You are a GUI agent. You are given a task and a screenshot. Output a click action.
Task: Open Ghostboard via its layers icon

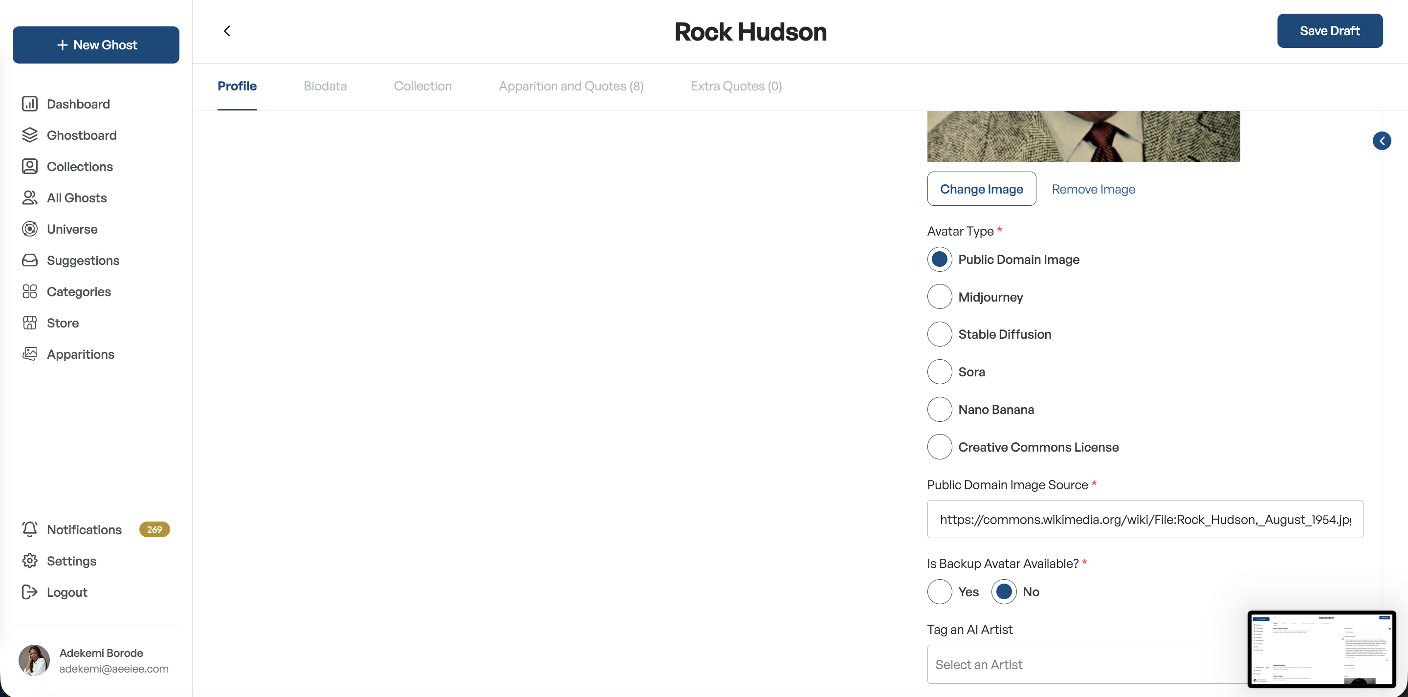[29, 135]
